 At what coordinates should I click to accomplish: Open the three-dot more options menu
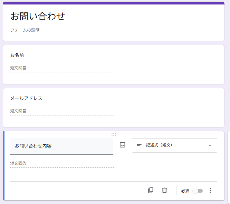tap(210, 191)
